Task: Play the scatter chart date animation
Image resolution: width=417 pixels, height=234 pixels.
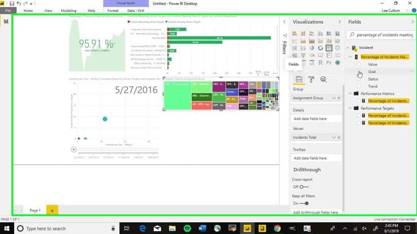Action: point(74,150)
